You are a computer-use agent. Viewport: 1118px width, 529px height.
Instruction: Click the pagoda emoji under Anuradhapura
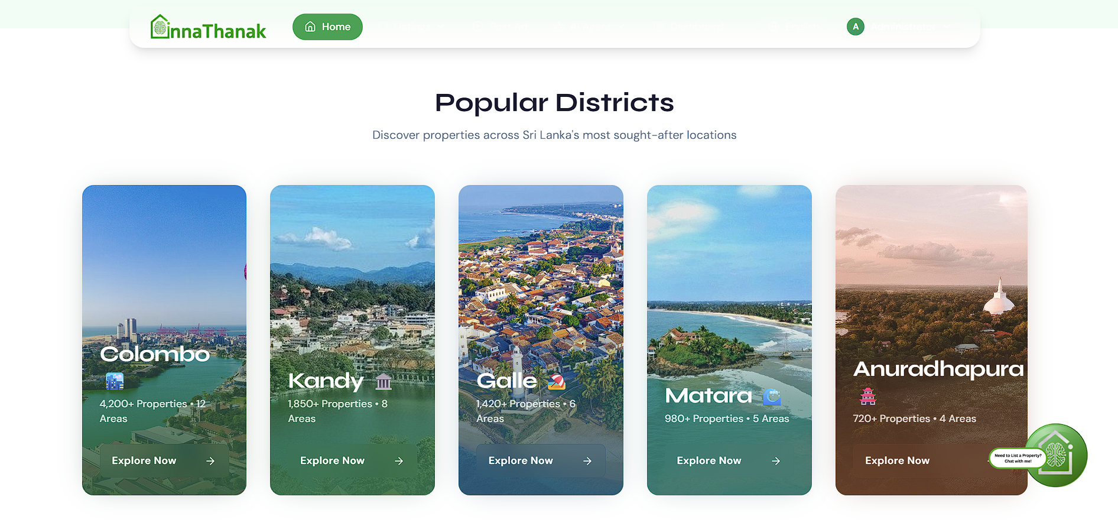868,396
